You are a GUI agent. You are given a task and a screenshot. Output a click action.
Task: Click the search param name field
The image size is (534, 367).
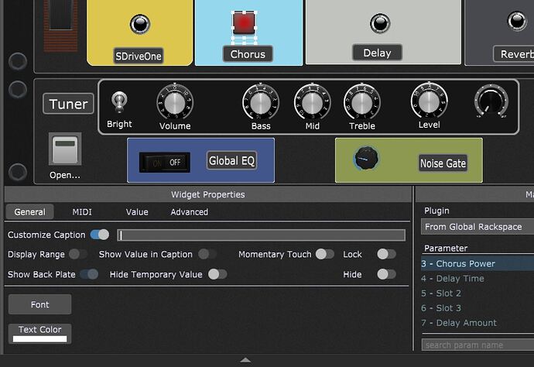[x=478, y=345]
